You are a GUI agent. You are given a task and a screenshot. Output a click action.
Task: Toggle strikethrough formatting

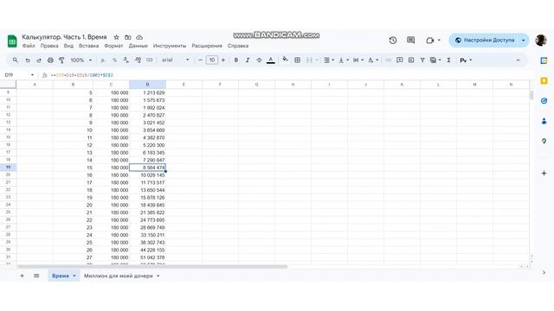pyautogui.click(x=259, y=60)
